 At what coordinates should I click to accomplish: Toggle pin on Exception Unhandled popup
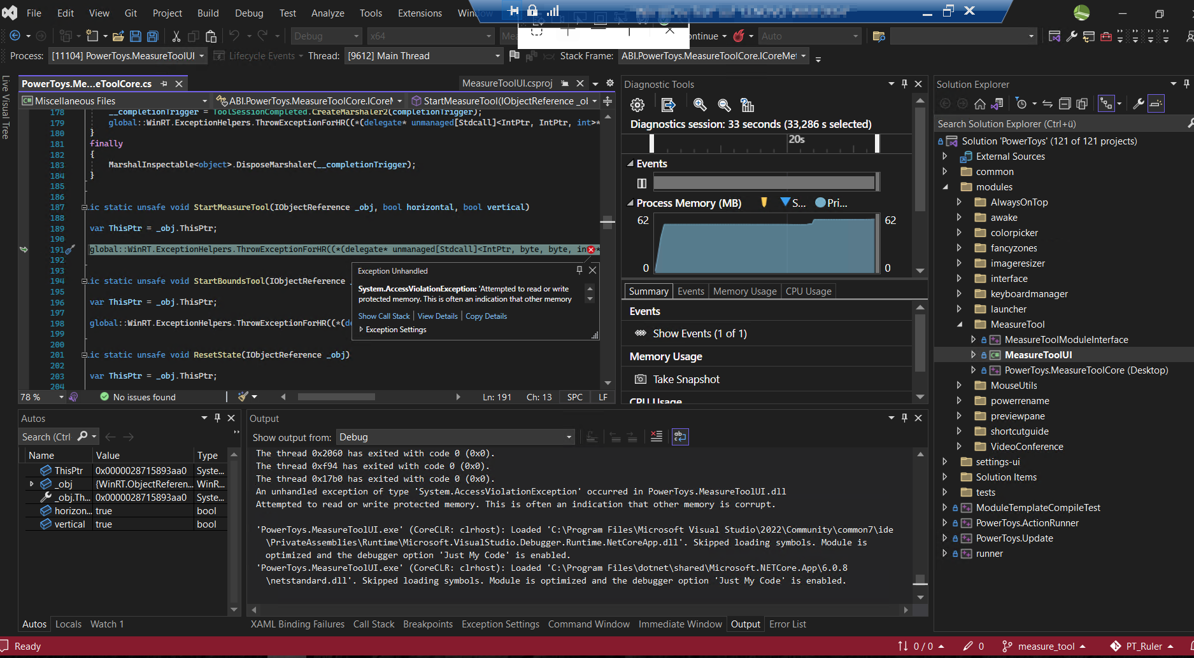(x=579, y=270)
